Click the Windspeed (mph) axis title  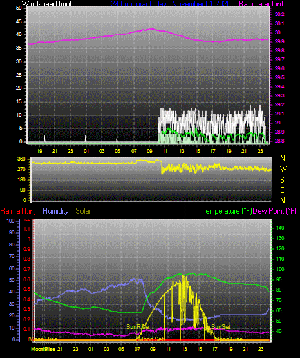pyautogui.click(x=49, y=4)
